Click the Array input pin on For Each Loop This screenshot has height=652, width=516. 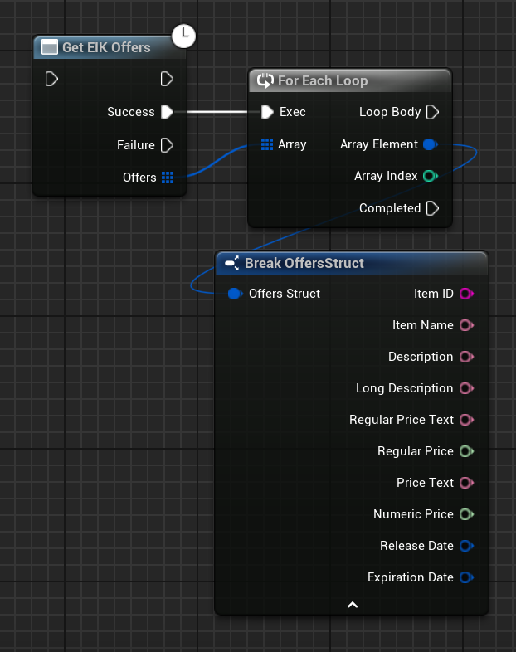[266, 144]
